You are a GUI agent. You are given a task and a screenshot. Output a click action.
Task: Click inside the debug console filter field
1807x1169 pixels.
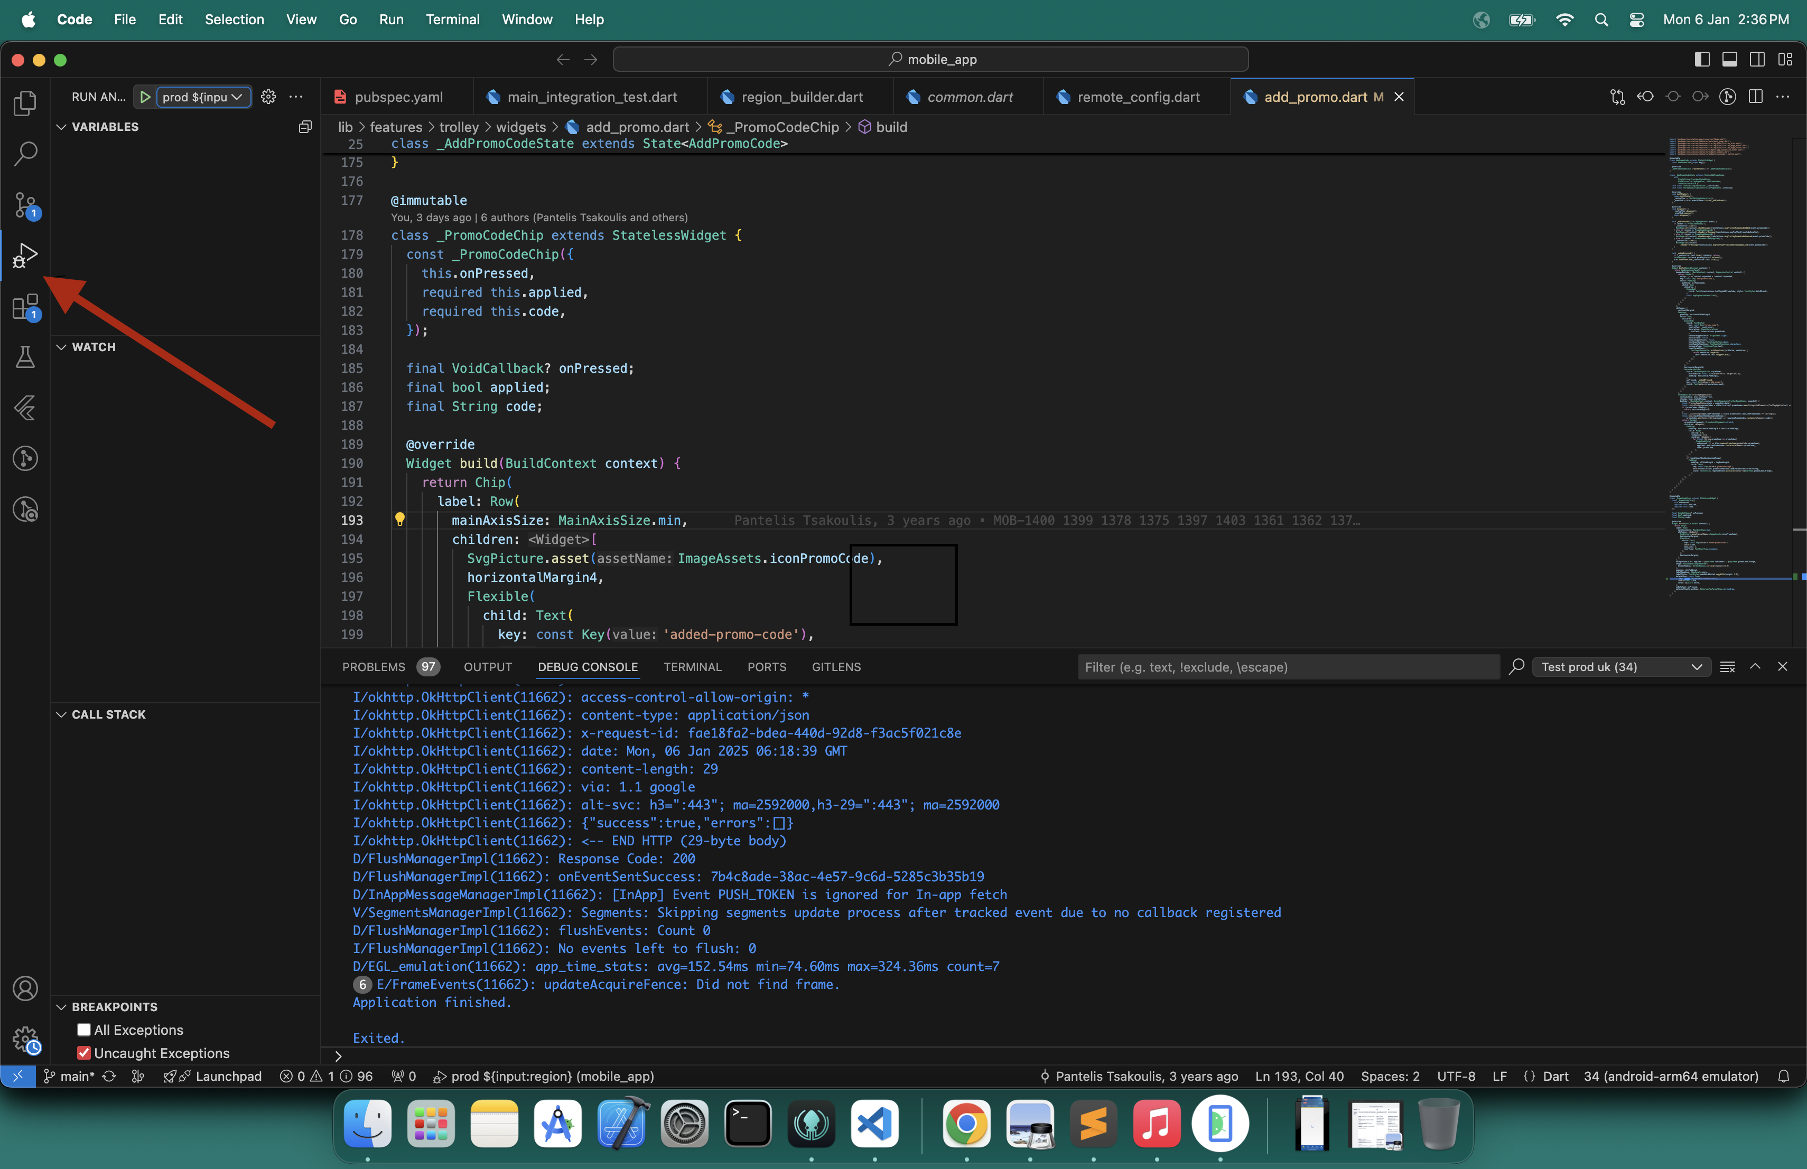[1283, 667]
